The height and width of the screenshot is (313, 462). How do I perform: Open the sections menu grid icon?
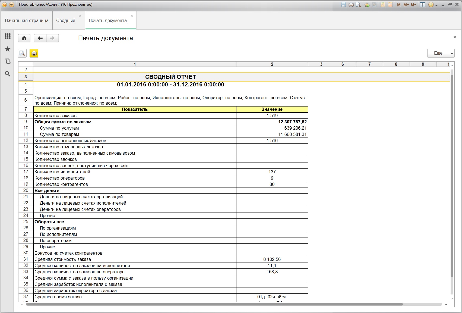click(x=8, y=36)
